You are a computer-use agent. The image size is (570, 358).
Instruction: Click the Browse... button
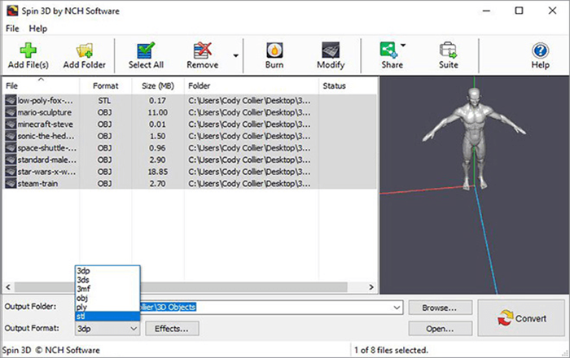click(441, 308)
